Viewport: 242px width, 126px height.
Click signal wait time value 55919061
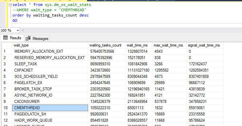pos(205,108)
